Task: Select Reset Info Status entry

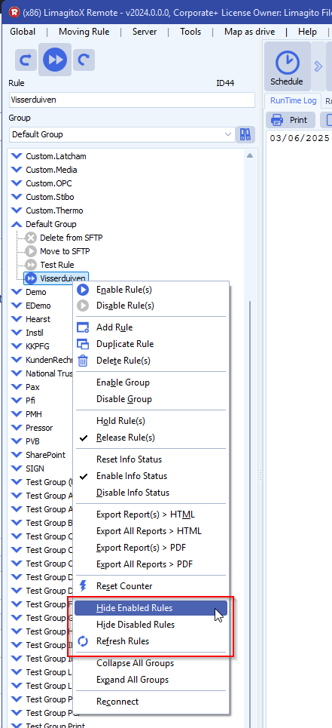Action: coord(151,459)
